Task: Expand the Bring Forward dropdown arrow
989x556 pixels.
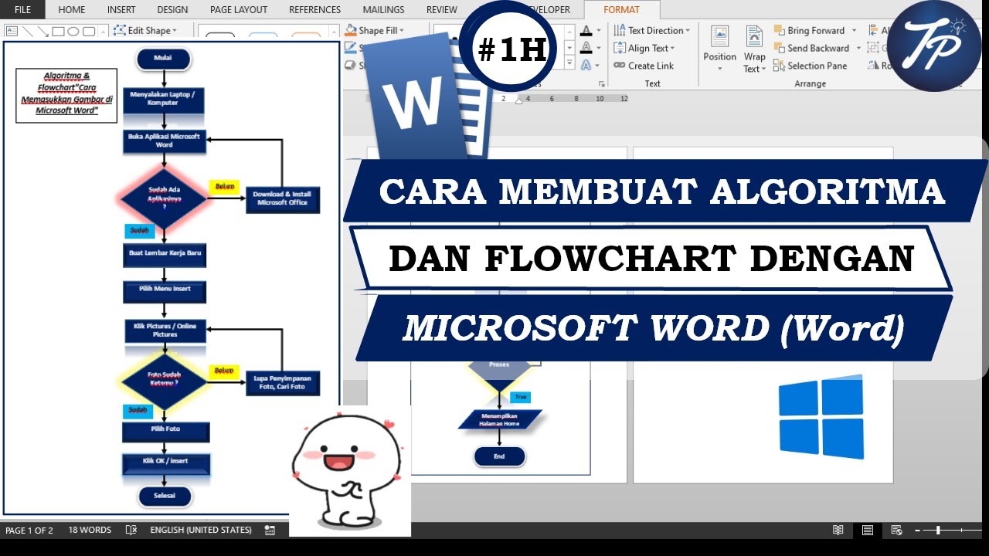Action: (854, 30)
